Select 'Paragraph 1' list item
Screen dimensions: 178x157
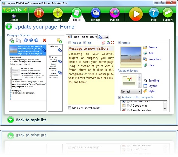(28, 83)
